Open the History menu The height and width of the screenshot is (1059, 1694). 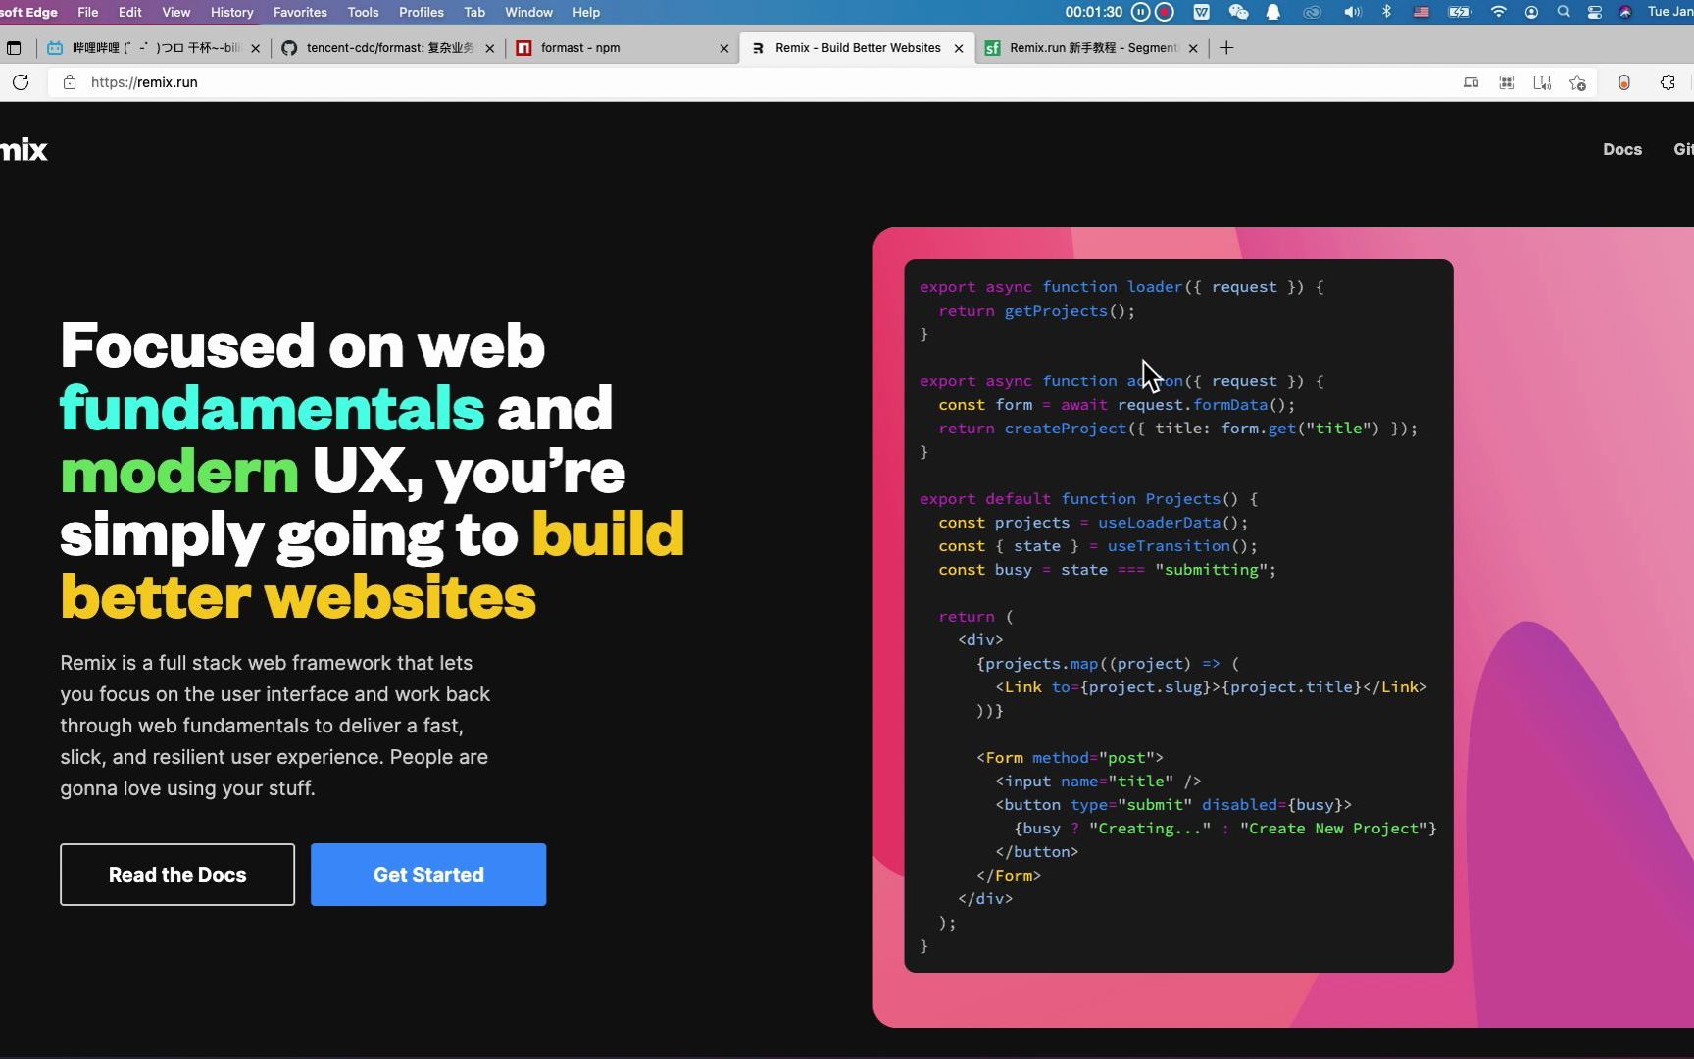pos(231,12)
